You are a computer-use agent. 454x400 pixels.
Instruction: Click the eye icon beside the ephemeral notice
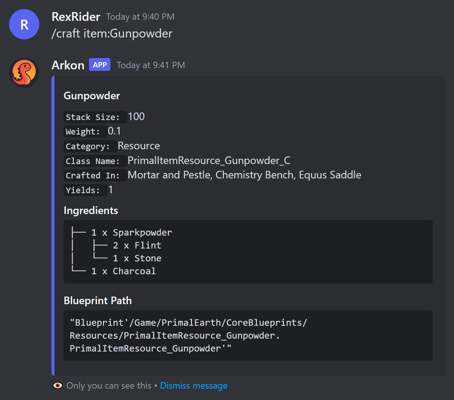(x=58, y=386)
